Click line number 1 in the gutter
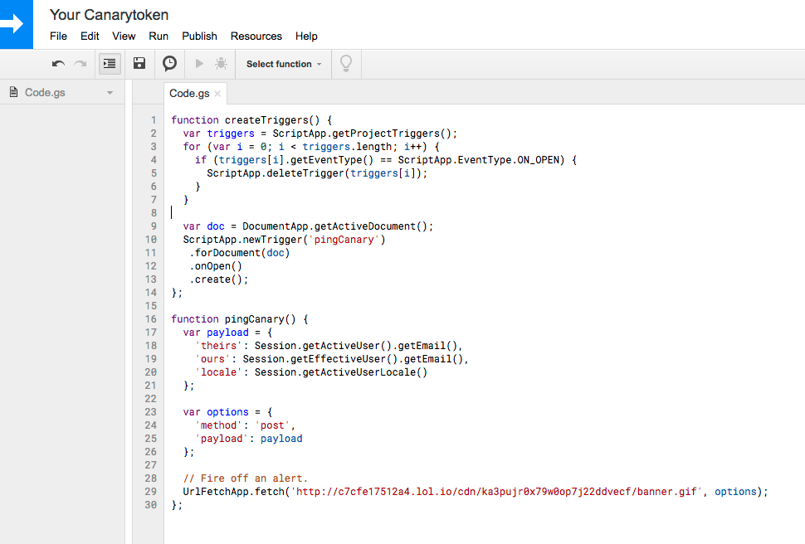805x544 pixels. pyautogui.click(x=154, y=120)
